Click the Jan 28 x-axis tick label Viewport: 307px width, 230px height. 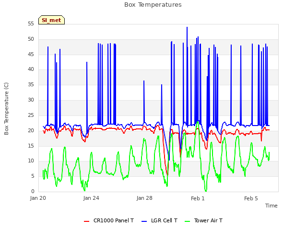[144, 198]
